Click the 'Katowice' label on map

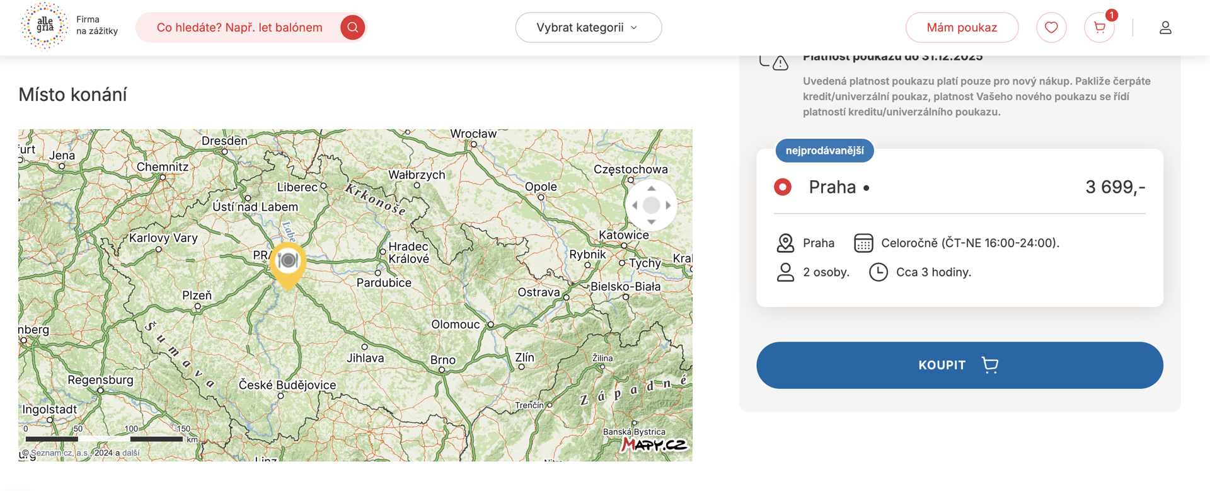pyautogui.click(x=624, y=235)
